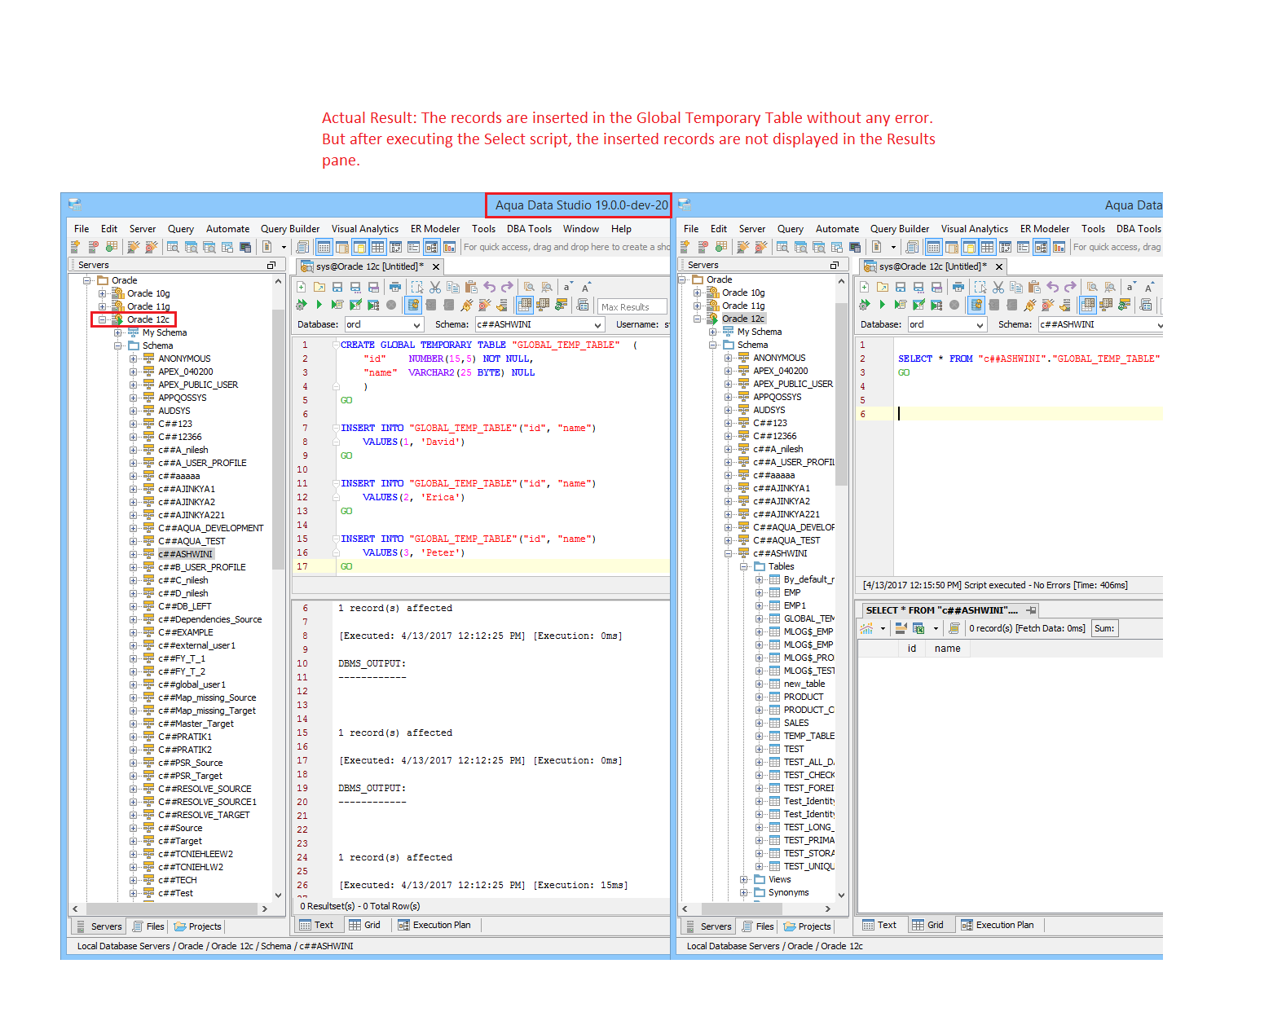Toggle highlighted tree view button left main toolbar

click(x=431, y=247)
